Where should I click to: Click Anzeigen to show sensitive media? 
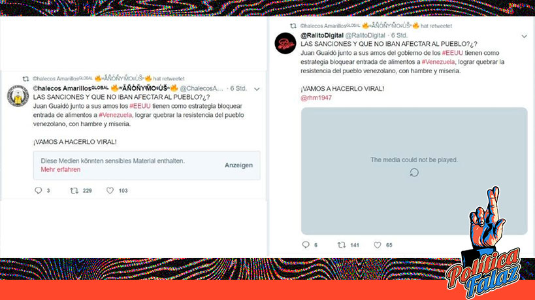click(x=238, y=165)
